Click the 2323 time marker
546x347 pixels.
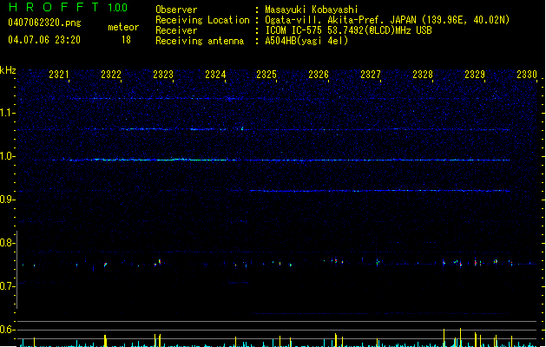(x=163, y=75)
